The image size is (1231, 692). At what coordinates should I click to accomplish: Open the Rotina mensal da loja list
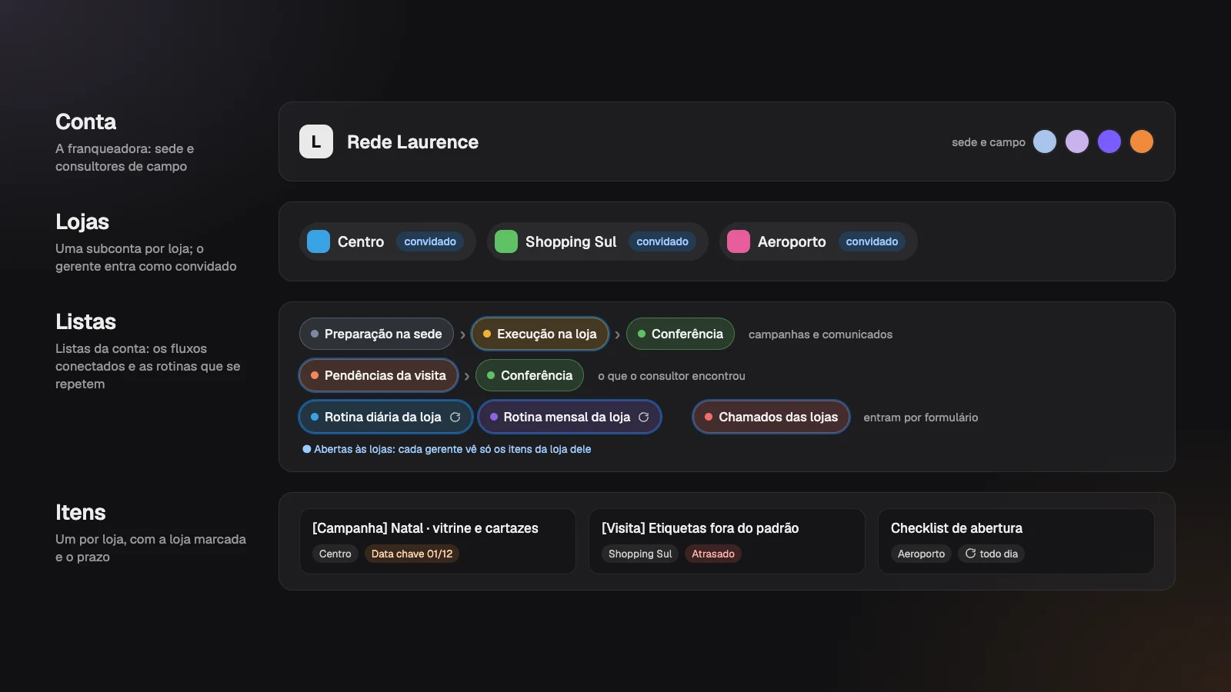569,417
